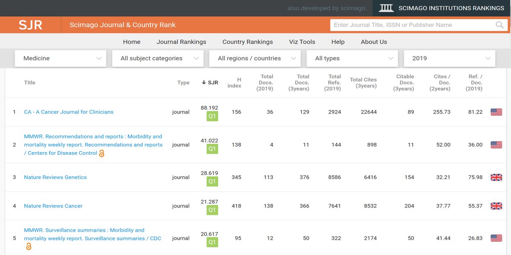Click open access icon for MMWR Surveillance summaries
Screen dimensions: 511x255
29,246
